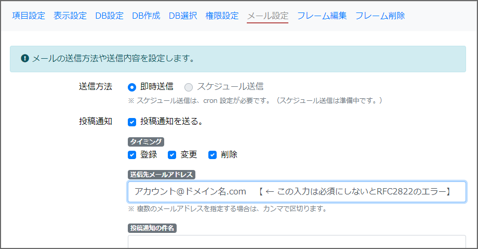Open the 権限設定 tab

(x=222, y=16)
